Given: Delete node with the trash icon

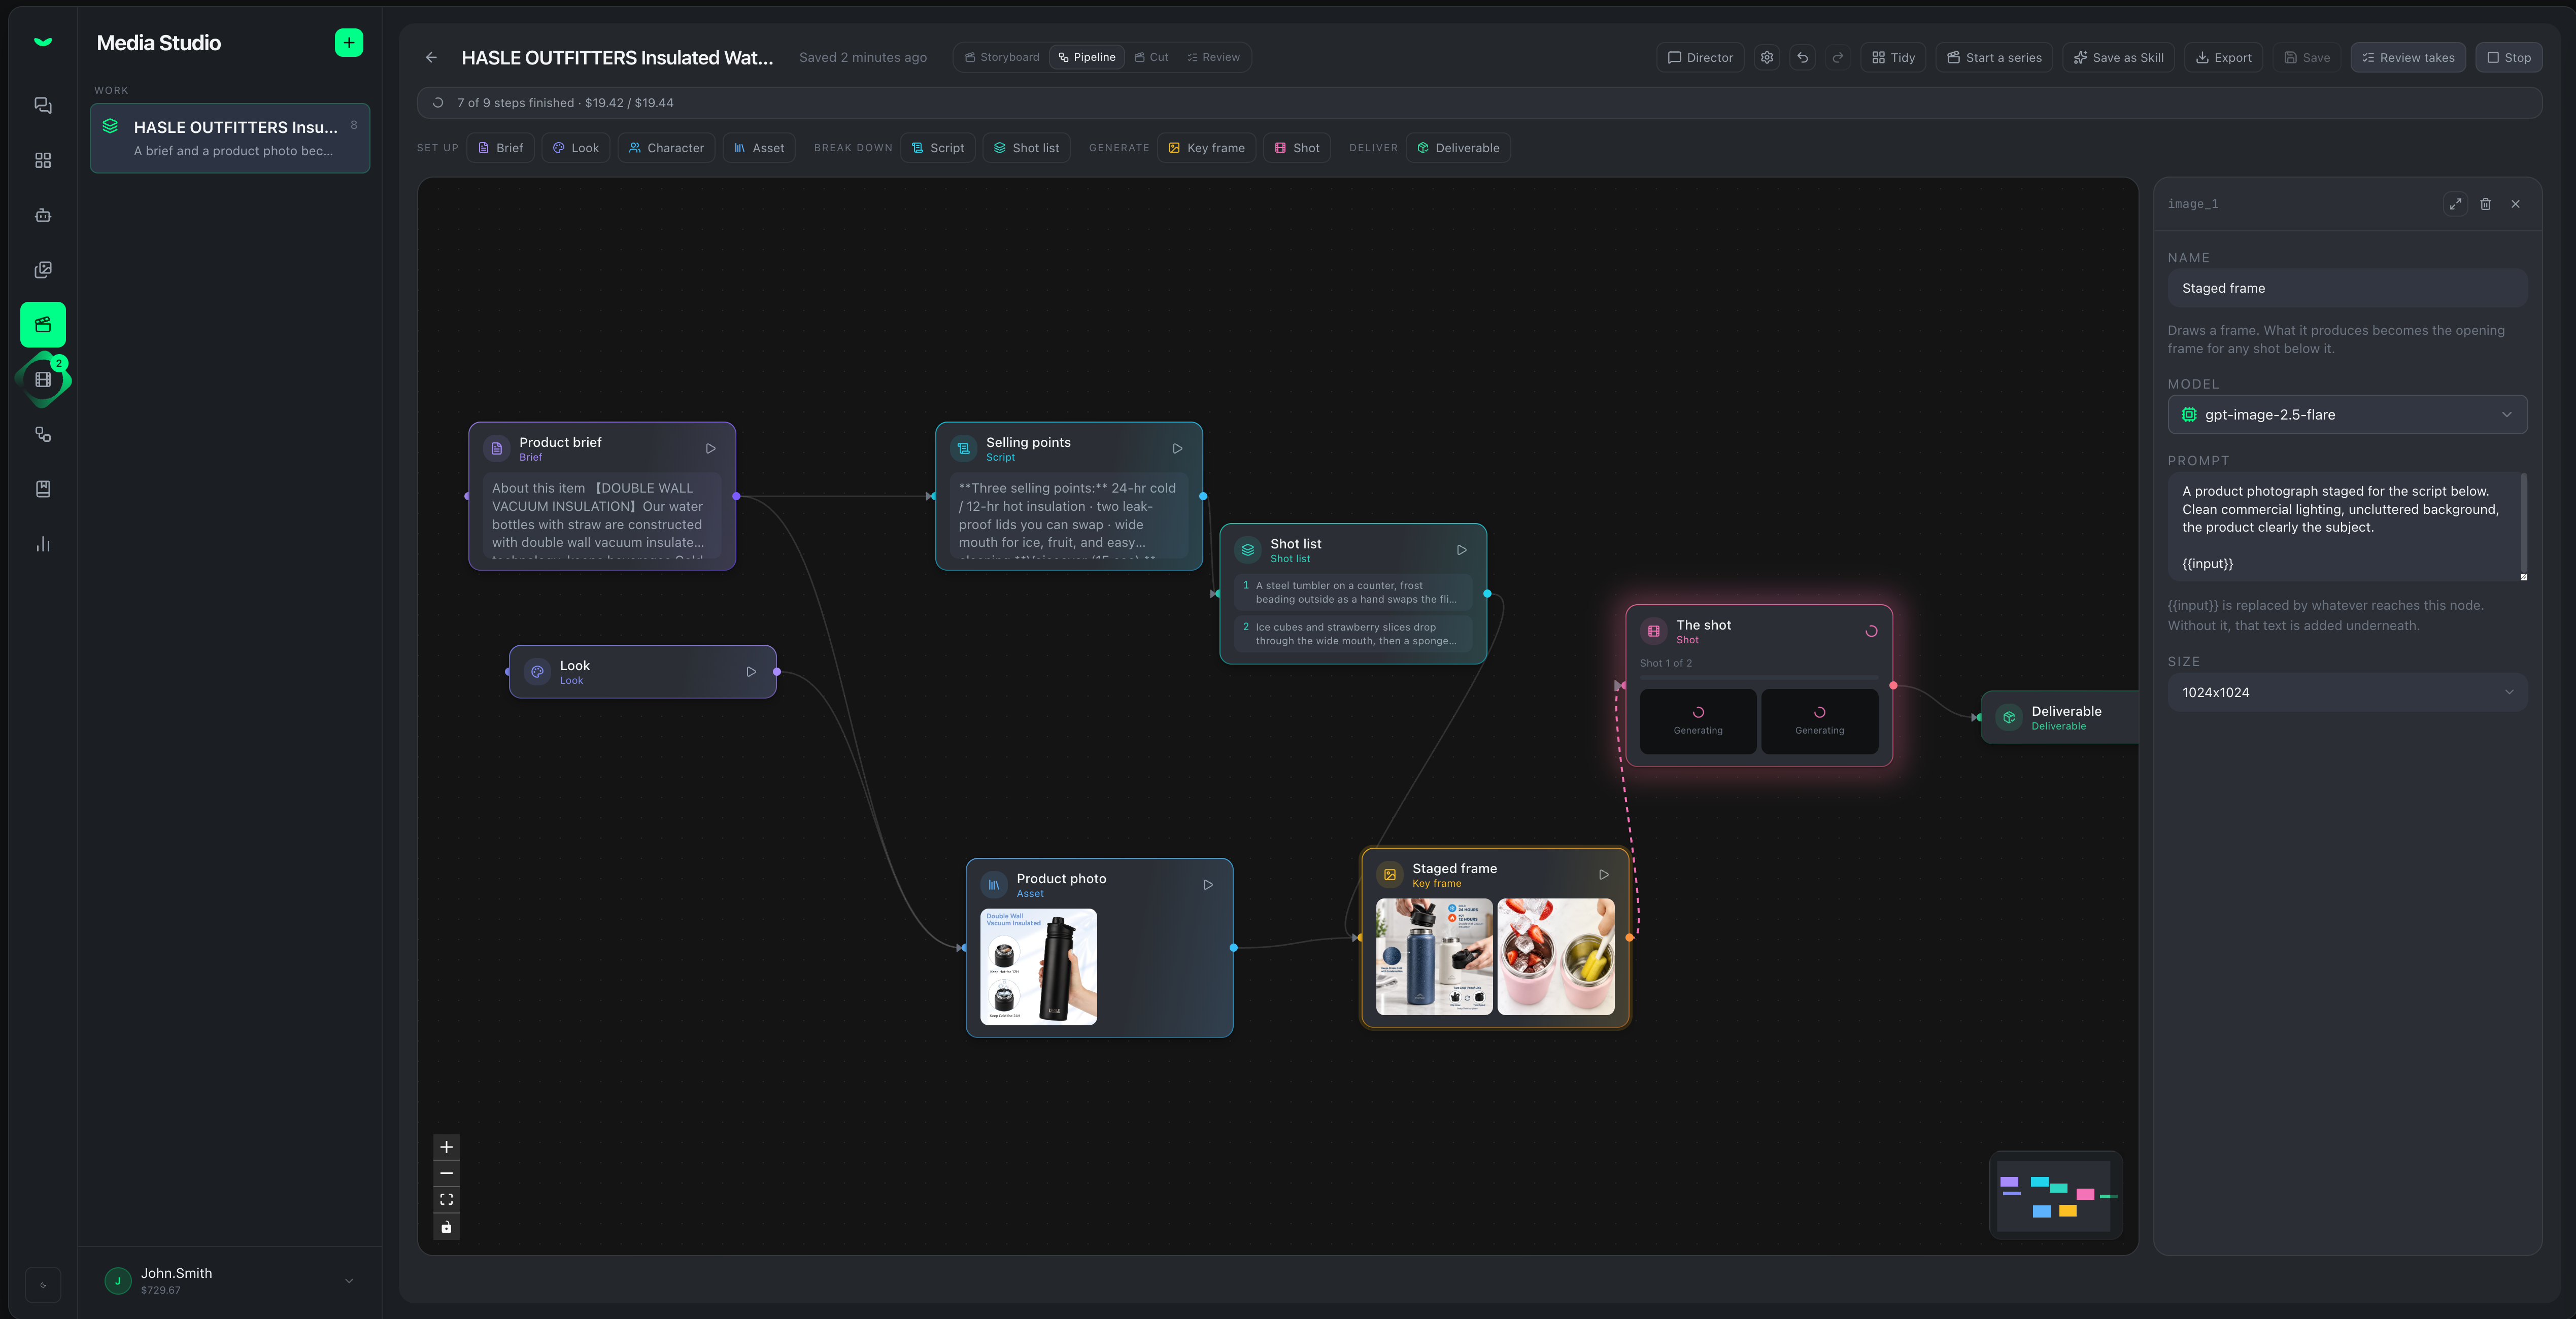Looking at the screenshot, I should click(2485, 204).
